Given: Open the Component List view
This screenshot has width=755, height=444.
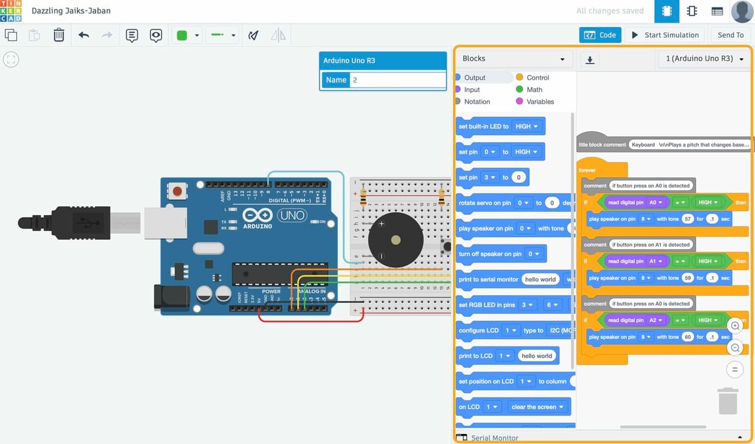Looking at the screenshot, I should (x=717, y=11).
